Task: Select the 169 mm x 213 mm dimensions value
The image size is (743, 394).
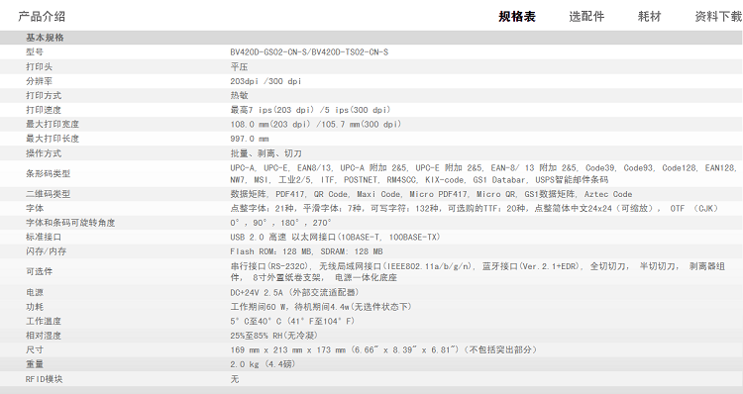Action: click(384, 349)
